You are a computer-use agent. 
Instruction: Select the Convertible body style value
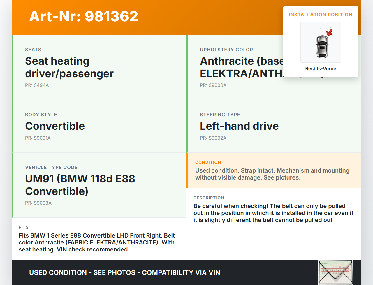(55, 126)
